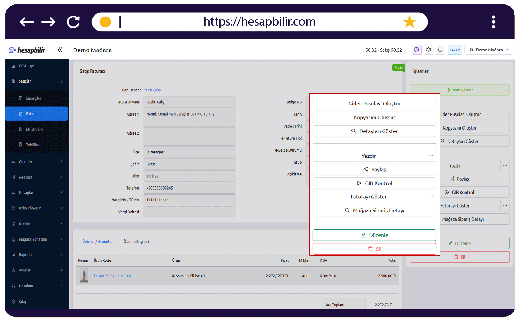The width and height of the screenshot is (520, 321).
Task: Open more options next to Yazdır
Action: [x=431, y=156]
